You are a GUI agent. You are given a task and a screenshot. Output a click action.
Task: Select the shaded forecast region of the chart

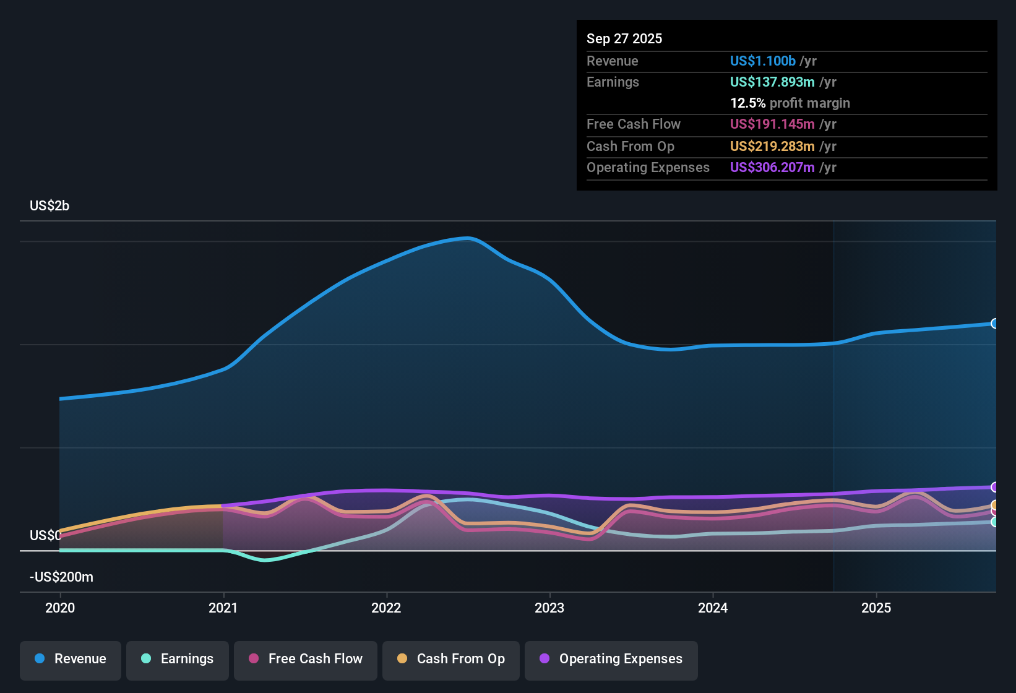tap(916, 402)
